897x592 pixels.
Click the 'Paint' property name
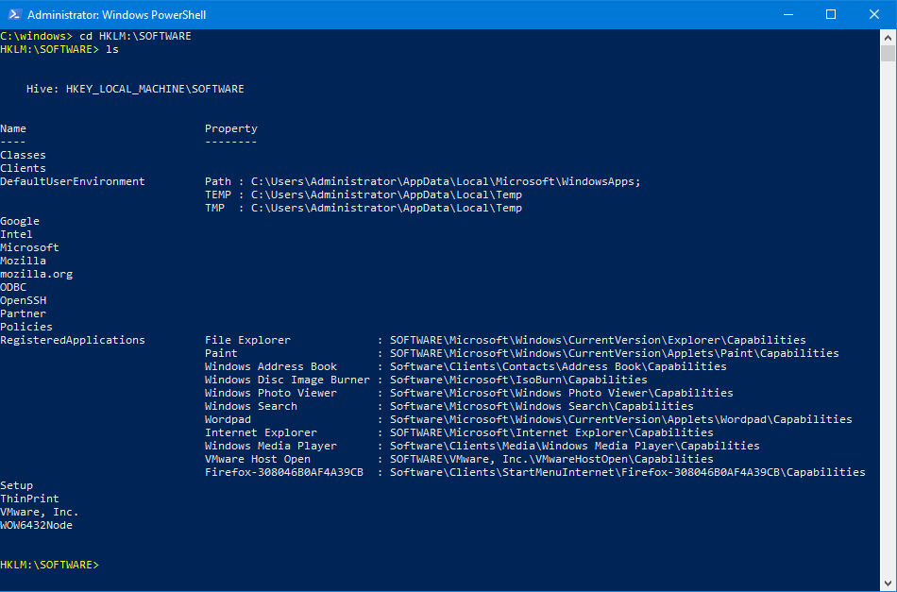221,353
